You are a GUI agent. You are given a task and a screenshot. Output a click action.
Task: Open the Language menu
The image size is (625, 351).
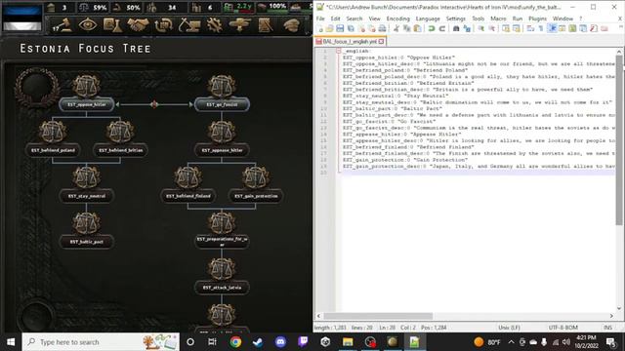(x=428, y=19)
